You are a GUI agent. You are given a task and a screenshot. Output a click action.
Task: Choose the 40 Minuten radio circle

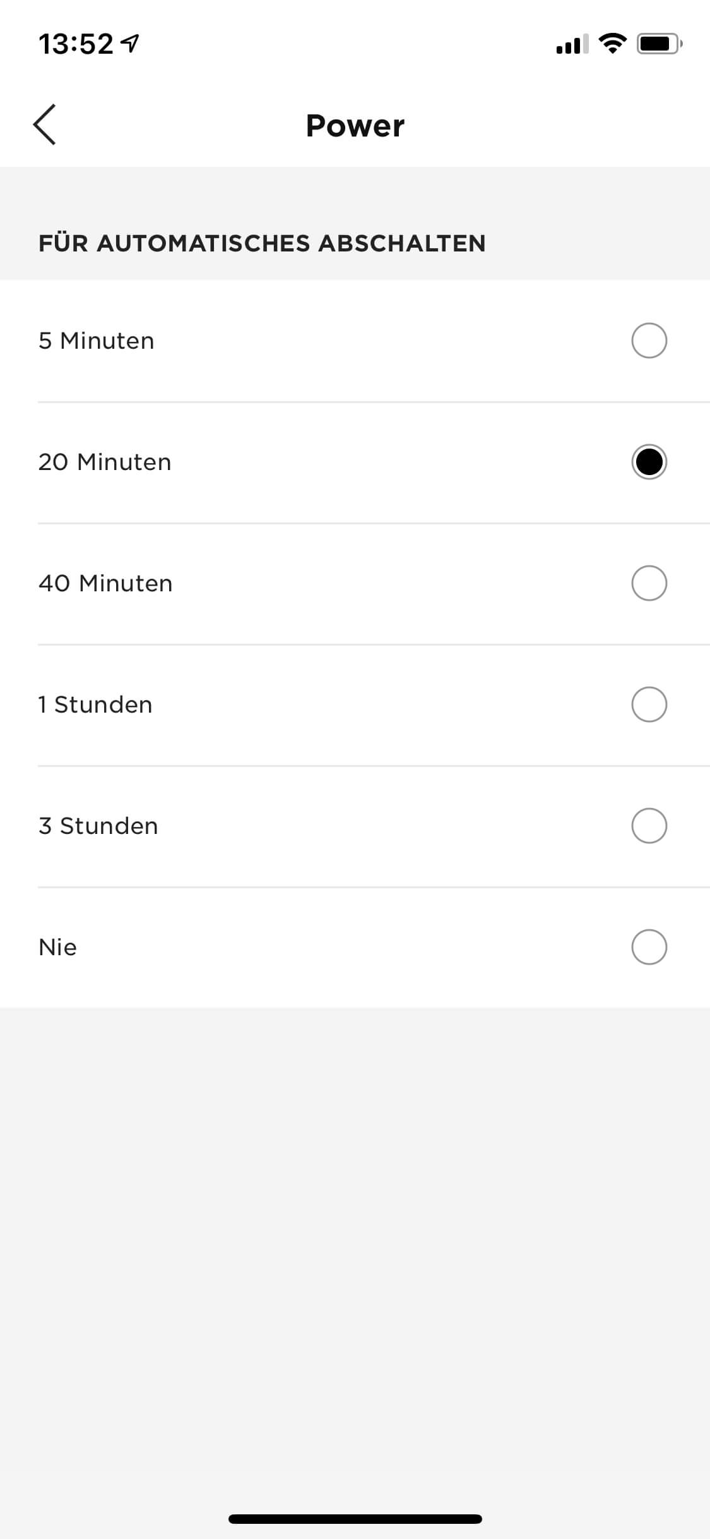[649, 583]
